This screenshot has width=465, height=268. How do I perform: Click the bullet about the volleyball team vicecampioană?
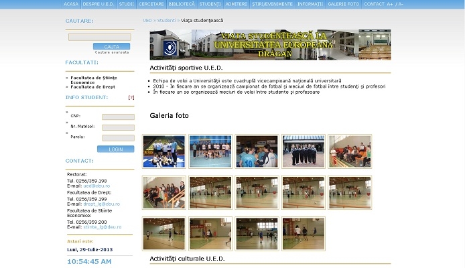click(247, 80)
